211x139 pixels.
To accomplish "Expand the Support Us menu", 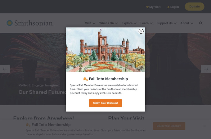I will tap(166, 23).
